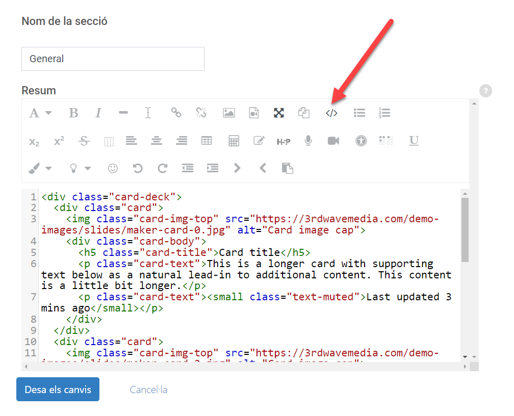Click the Desa els canvis button

[58, 389]
